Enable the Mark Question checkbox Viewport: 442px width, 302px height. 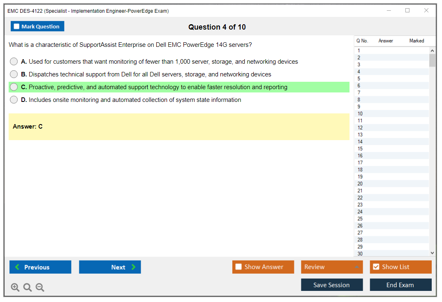coord(16,26)
